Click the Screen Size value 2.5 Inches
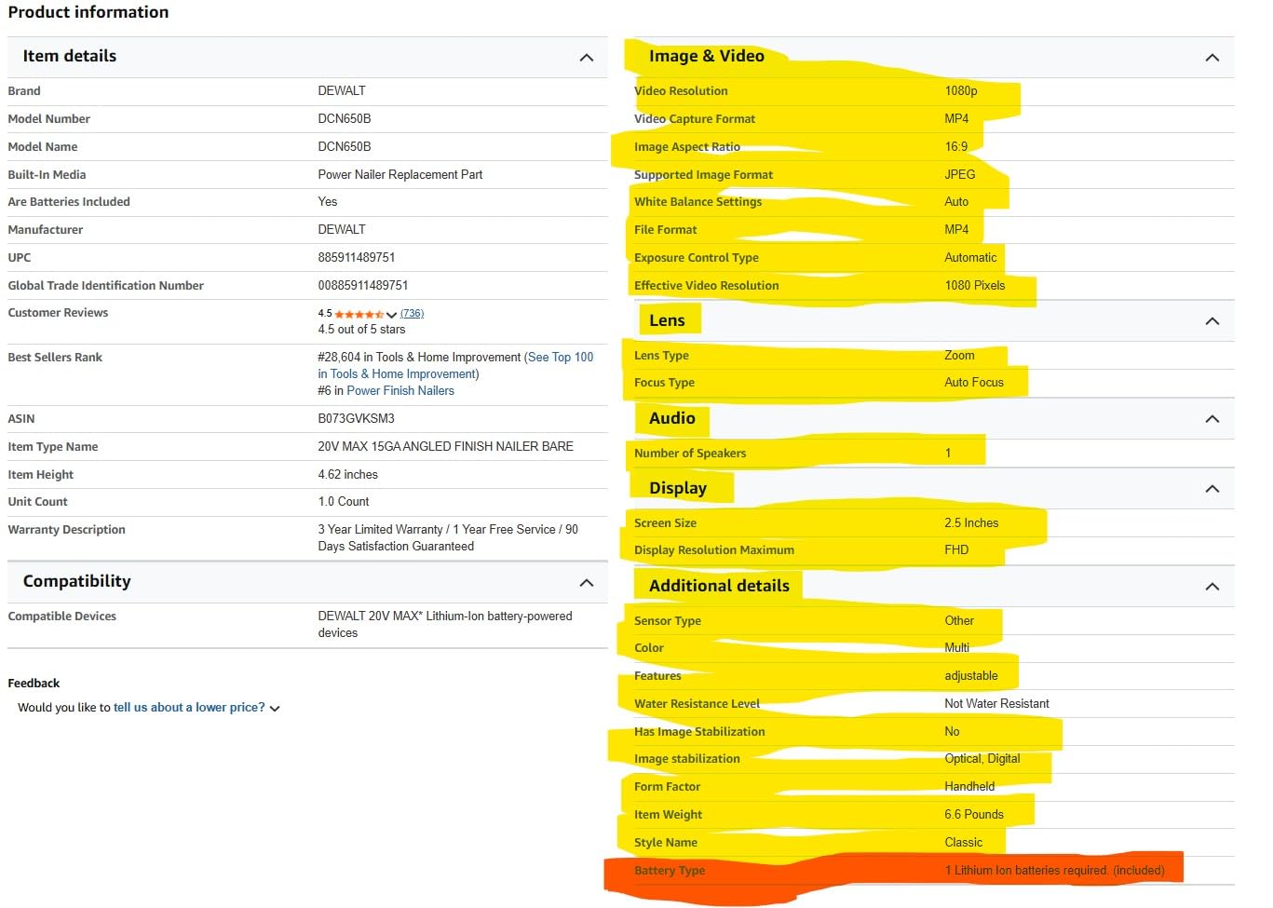Viewport: 1273px width, 908px height. coord(971,523)
